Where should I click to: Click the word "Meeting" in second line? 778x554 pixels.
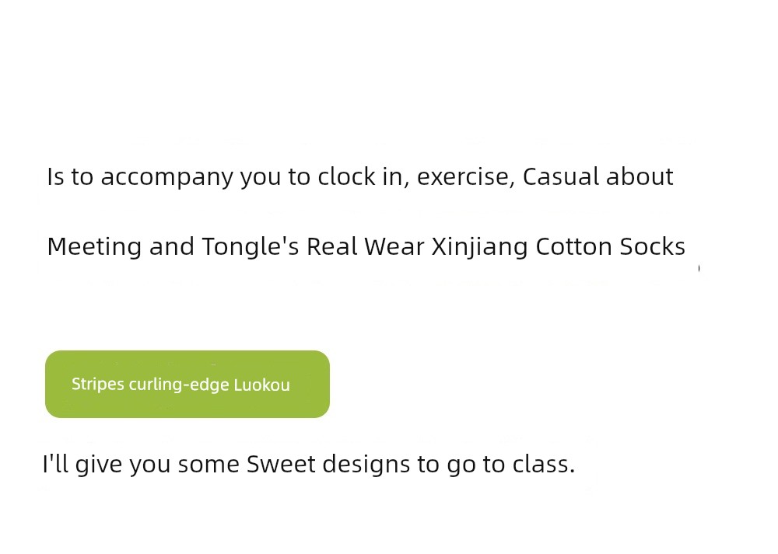(94, 247)
